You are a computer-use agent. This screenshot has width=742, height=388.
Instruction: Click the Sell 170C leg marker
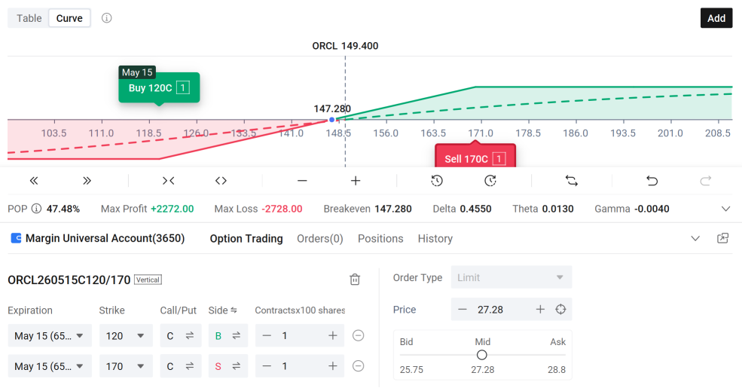[475, 157]
